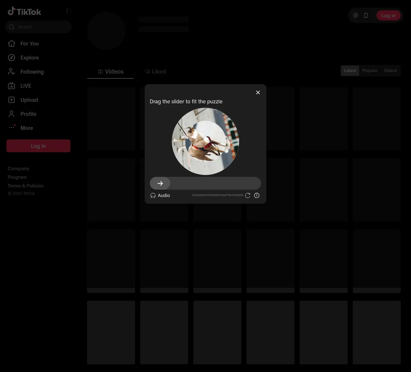411x372 pixels.
Task: Click the captcha slider track
Action: tap(205, 183)
